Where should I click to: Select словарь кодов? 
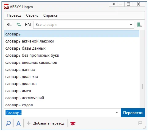(x=72, y=105)
